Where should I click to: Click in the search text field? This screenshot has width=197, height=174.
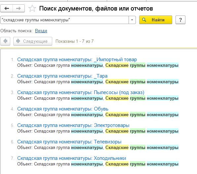pos(64,20)
